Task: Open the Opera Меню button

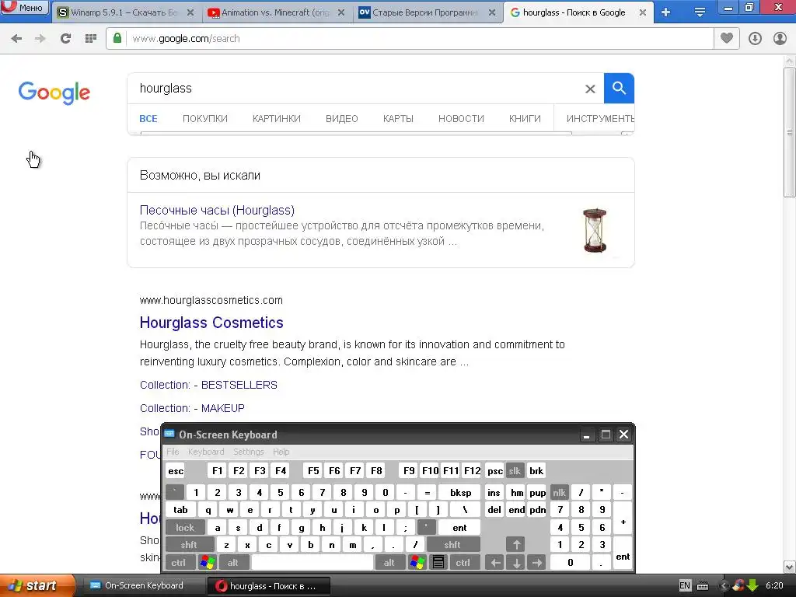Action: [x=25, y=8]
